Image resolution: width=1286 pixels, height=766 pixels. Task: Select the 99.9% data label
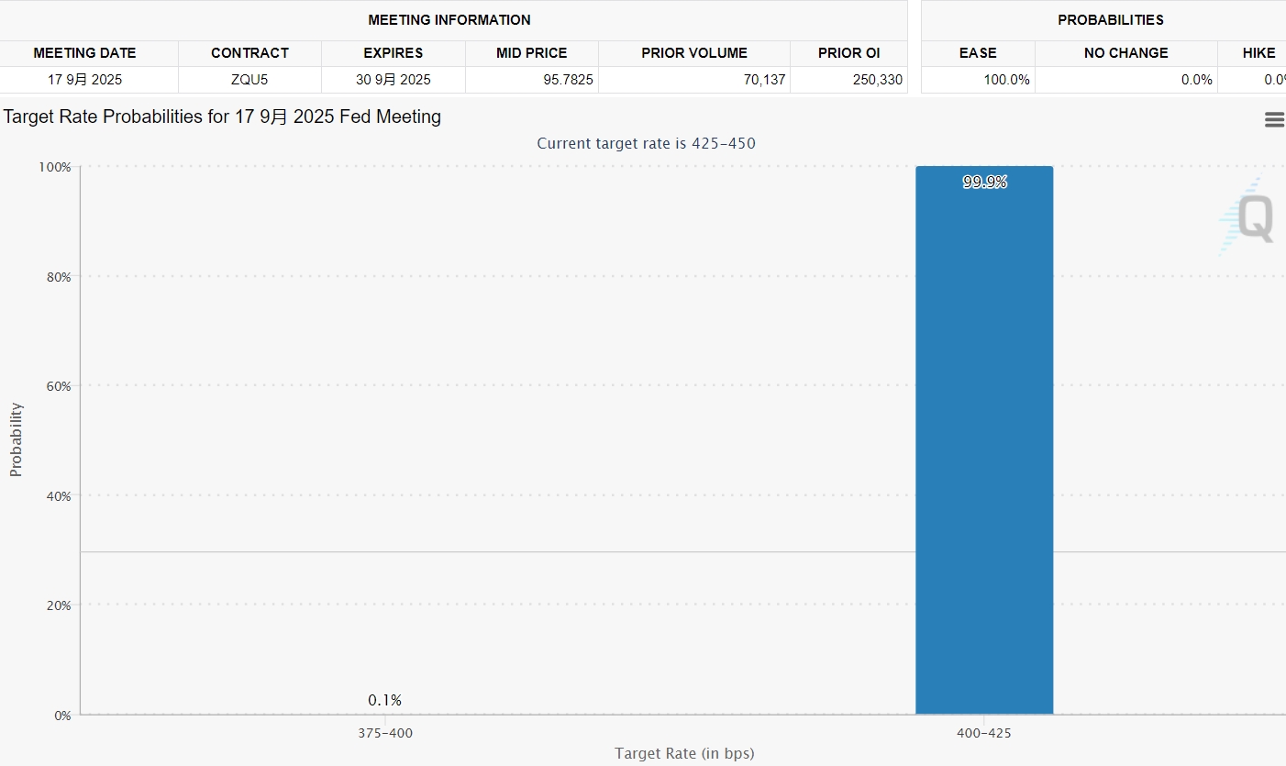(x=984, y=182)
